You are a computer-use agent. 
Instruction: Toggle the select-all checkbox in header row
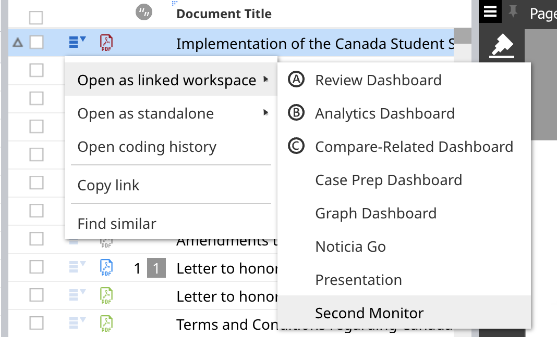pos(36,18)
